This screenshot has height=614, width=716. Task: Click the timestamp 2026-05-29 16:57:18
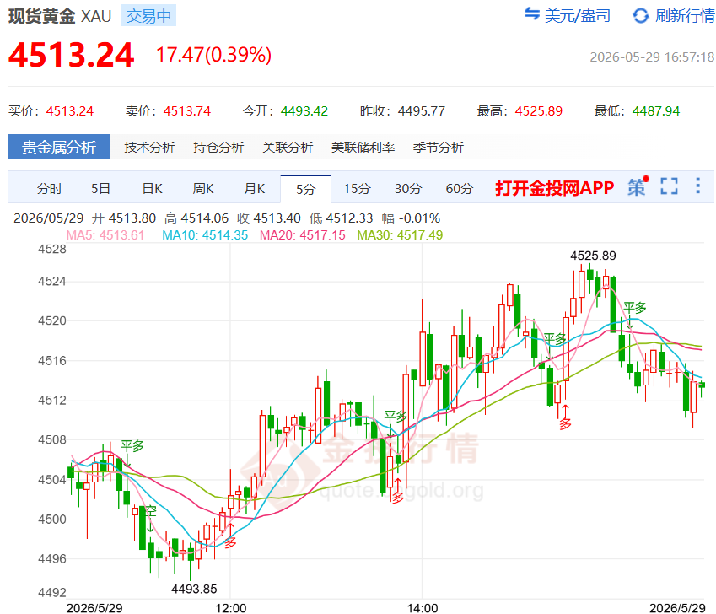click(x=652, y=57)
